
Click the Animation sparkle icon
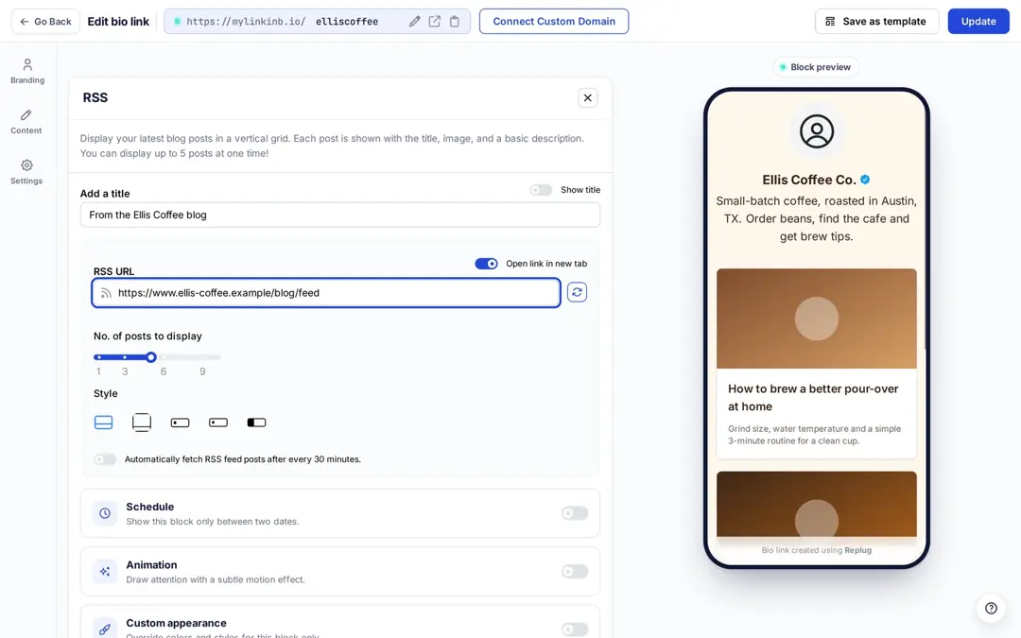pos(105,571)
